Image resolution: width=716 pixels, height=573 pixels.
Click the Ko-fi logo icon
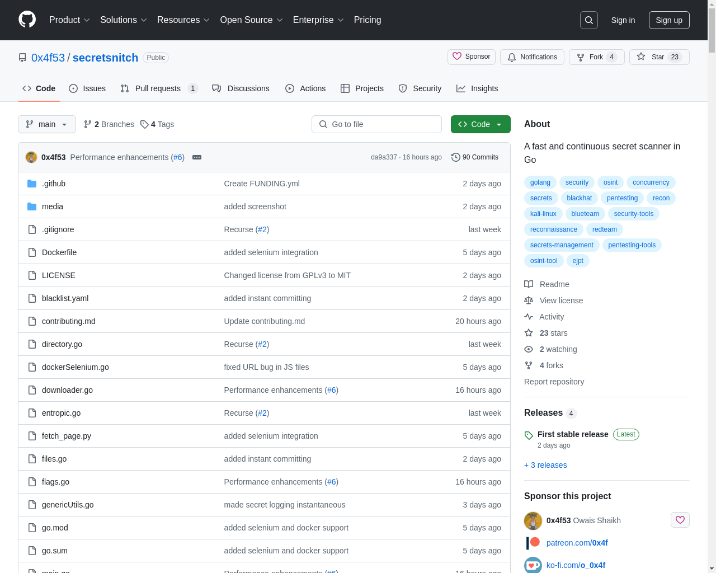click(x=533, y=565)
